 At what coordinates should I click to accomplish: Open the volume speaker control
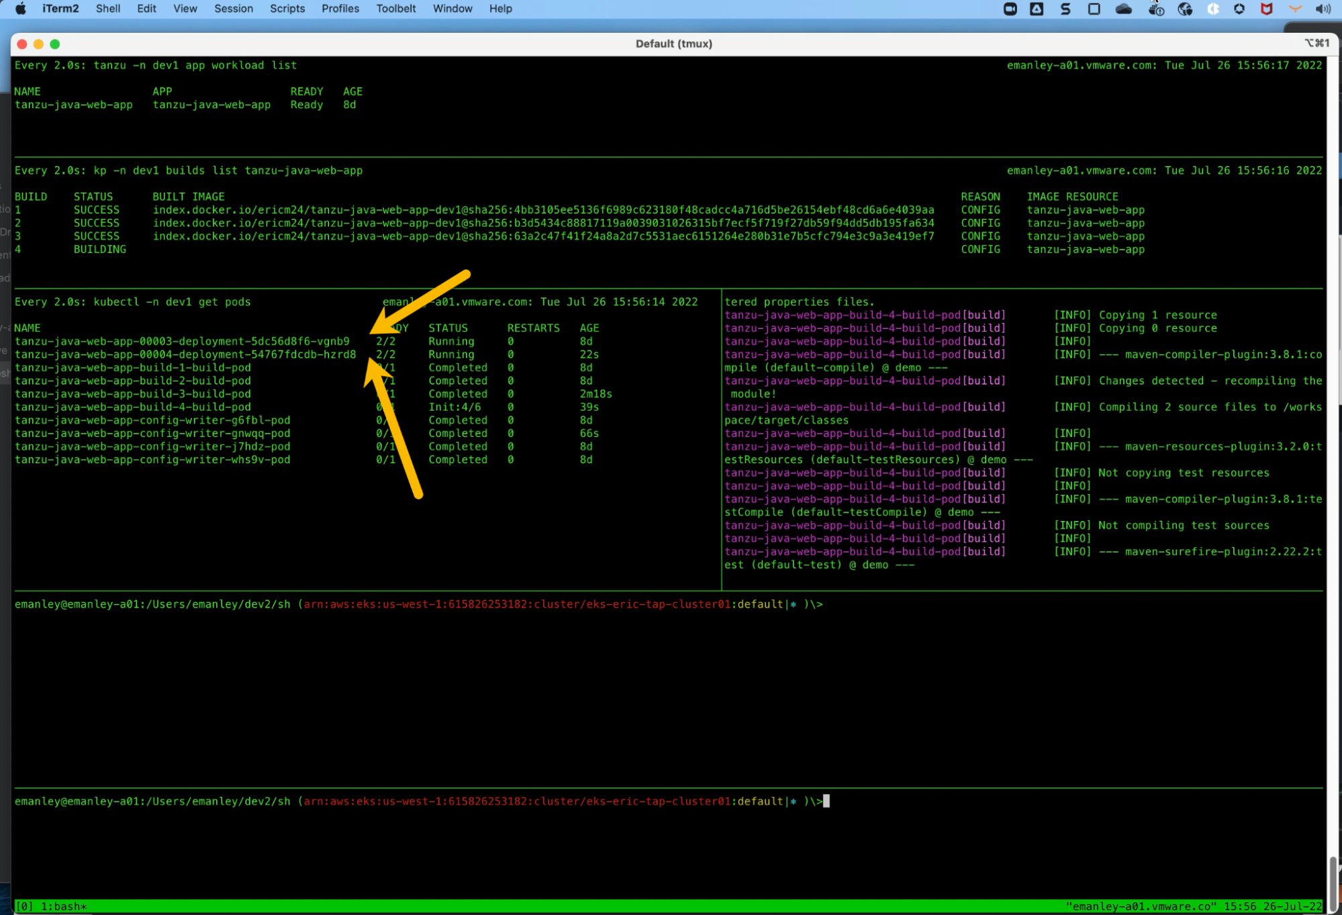(x=1323, y=9)
